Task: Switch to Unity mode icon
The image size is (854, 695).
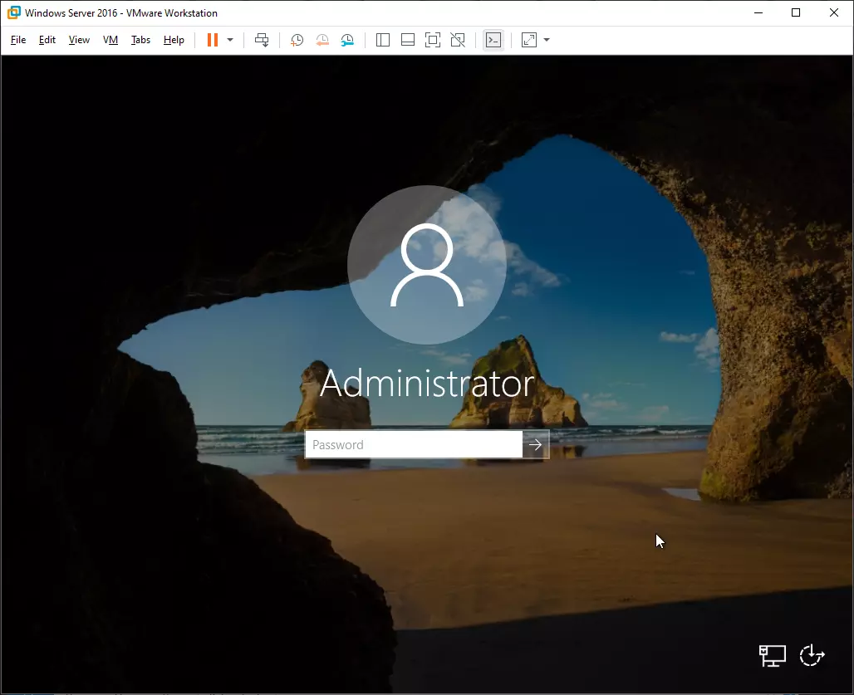Action: (458, 40)
